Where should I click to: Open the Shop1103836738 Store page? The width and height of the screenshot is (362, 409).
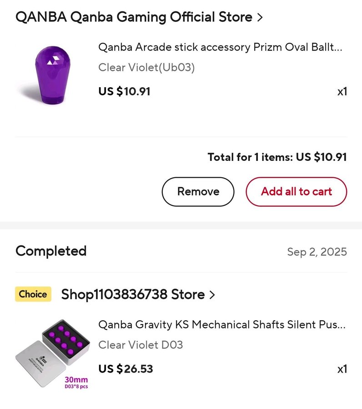point(133,294)
